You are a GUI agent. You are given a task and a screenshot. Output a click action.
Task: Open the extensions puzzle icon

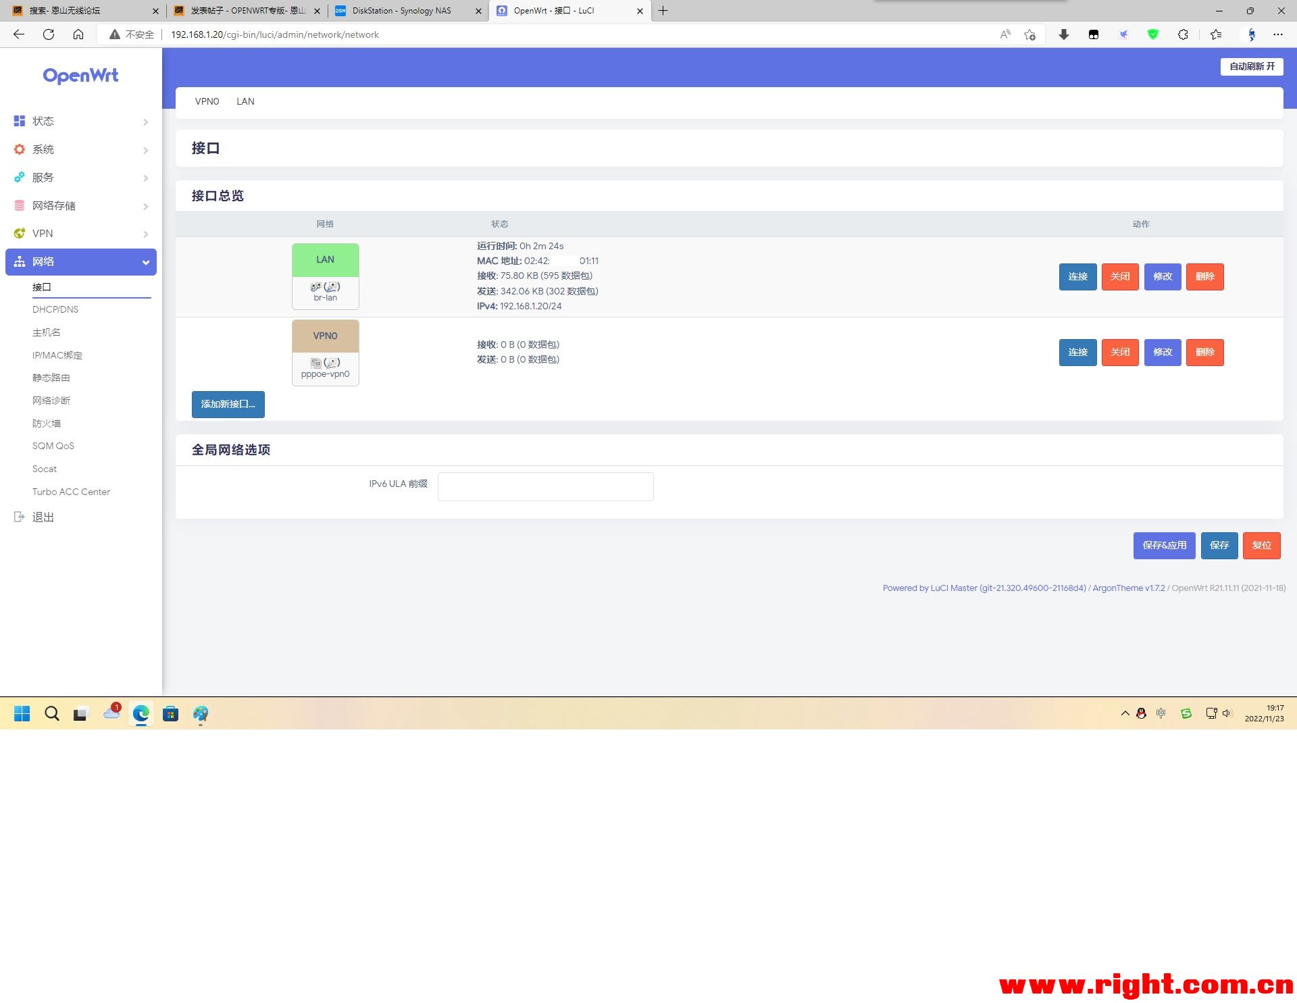click(x=1183, y=34)
